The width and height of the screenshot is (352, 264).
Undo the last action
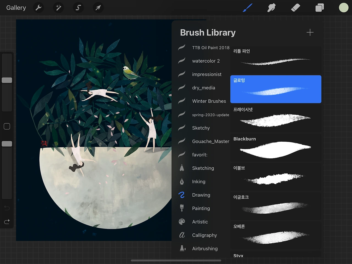click(7, 208)
